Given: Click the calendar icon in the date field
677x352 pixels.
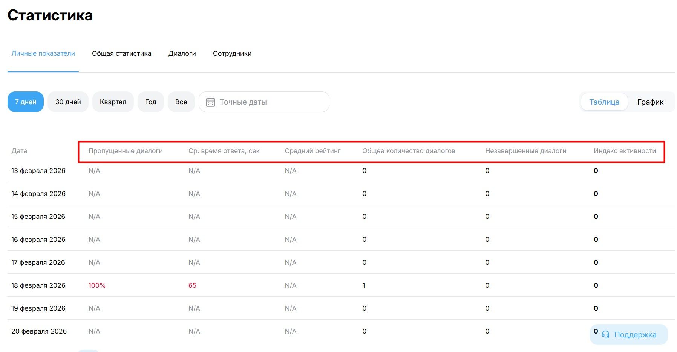Looking at the screenshot, I should pyautogui.click(x=210, y=102).
